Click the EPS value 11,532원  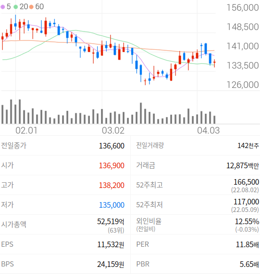click(110, 244)
